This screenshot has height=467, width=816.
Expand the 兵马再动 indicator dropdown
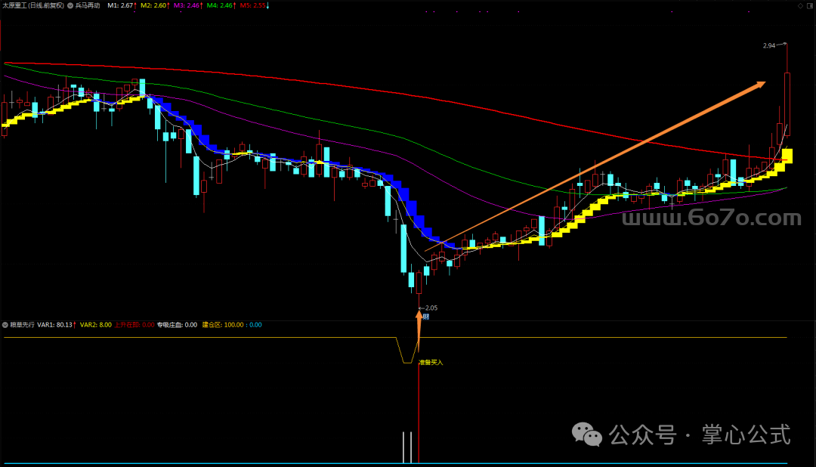70,5
